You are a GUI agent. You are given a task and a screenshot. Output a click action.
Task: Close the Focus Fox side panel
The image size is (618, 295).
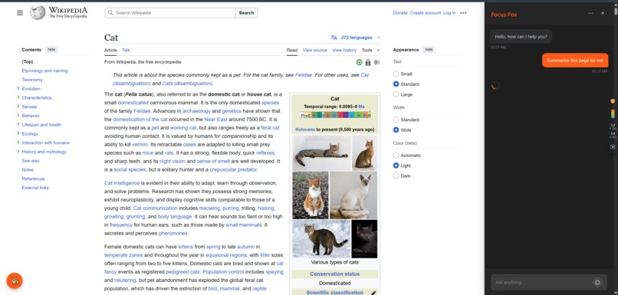[x=603, y=13]
